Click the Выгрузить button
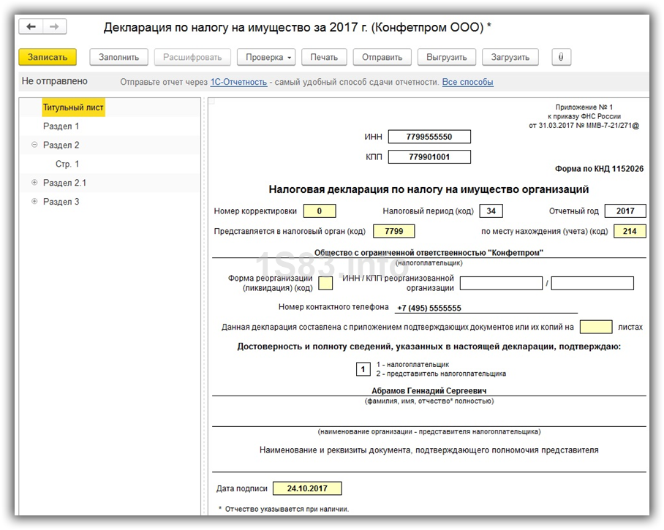 pos(447,57)
